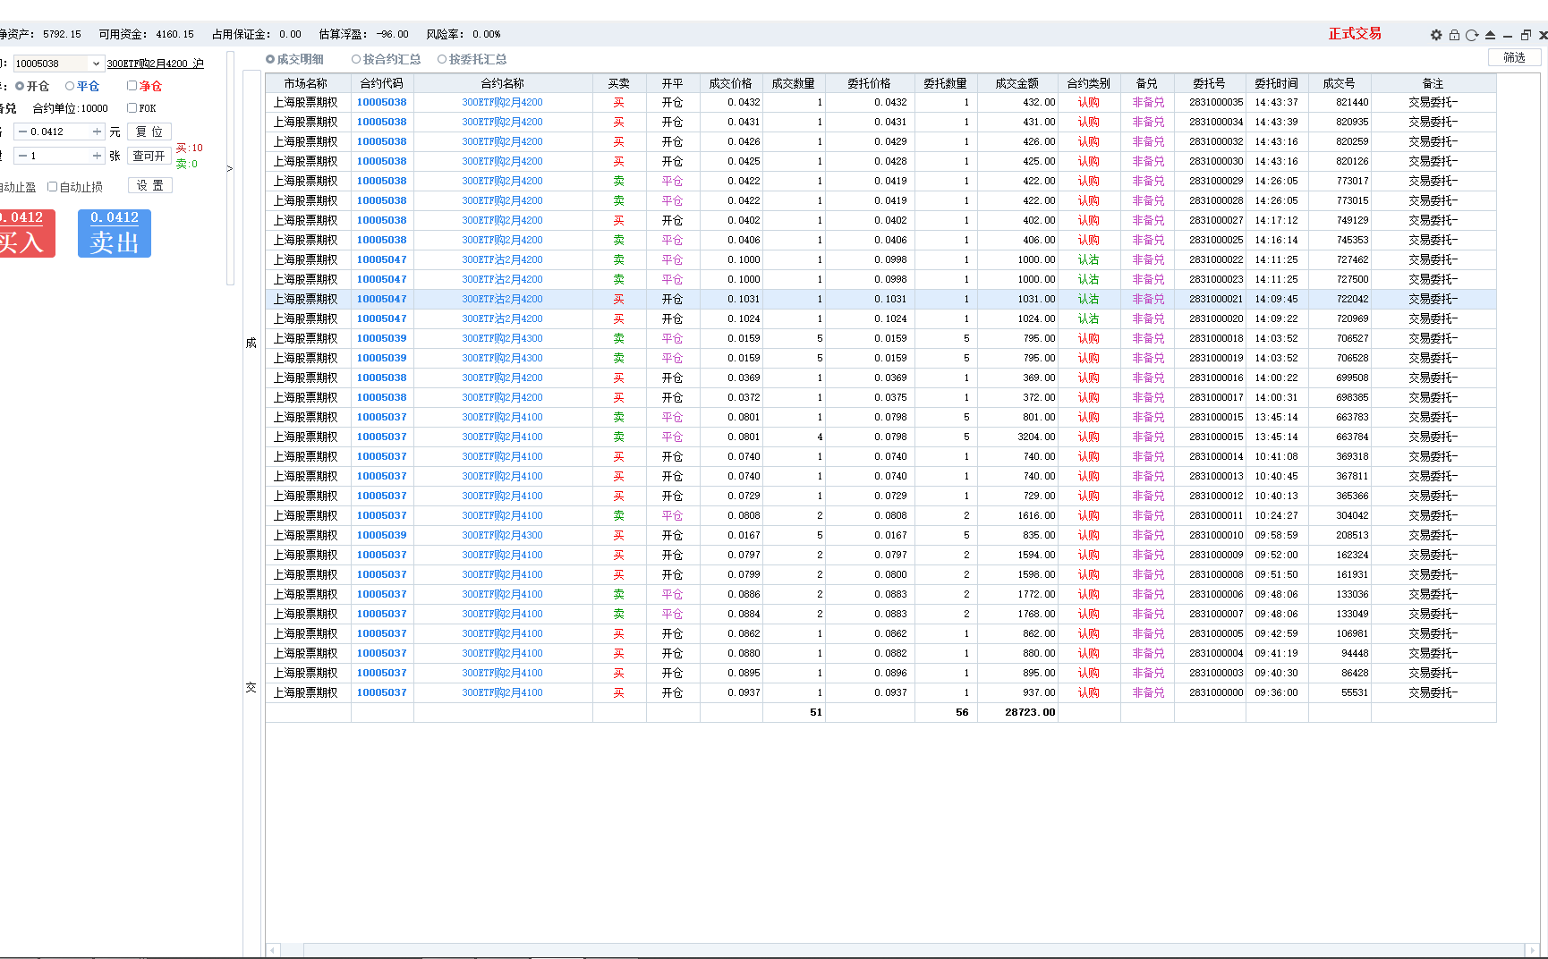
Task: Click the lock icon in title bar
Action: coord(1454,35)
